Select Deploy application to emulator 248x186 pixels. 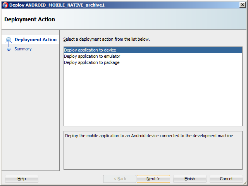pos(153,56)
